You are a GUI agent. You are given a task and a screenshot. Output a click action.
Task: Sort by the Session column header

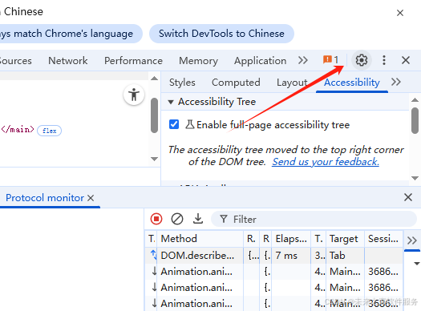383,239
